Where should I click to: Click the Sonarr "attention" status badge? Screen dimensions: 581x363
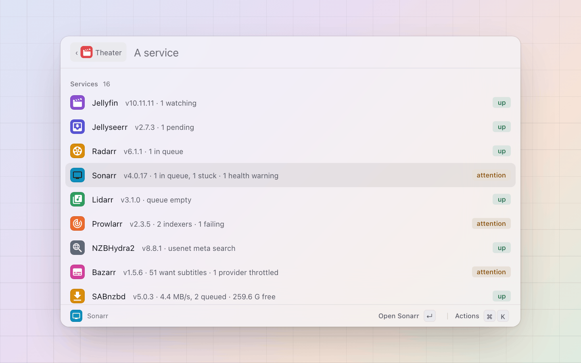tap(491, 175)
